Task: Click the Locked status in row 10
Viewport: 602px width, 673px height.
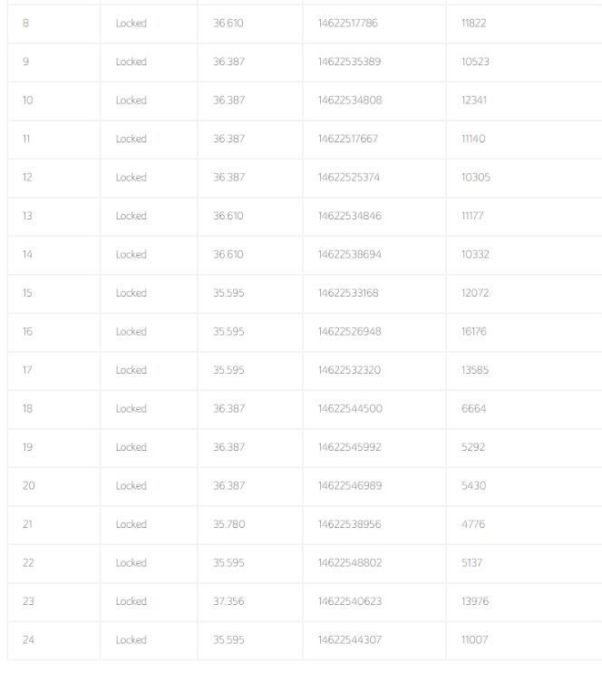Action: click(131, 101)
